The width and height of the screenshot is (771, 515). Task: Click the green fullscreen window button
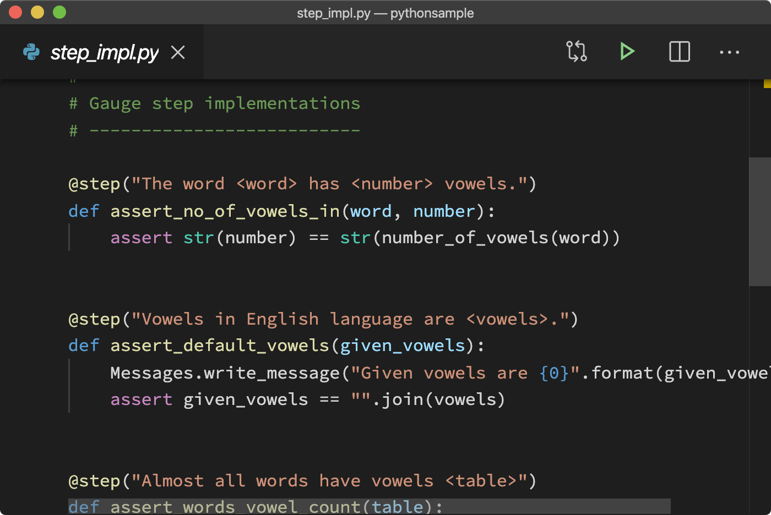59,12
